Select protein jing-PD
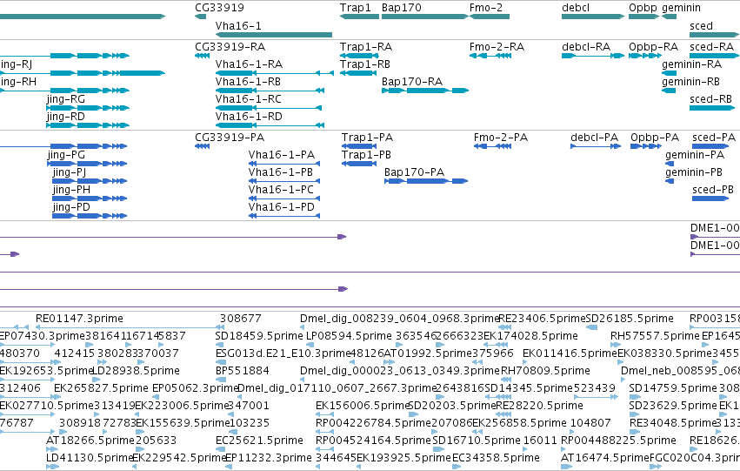 (71, 207)
